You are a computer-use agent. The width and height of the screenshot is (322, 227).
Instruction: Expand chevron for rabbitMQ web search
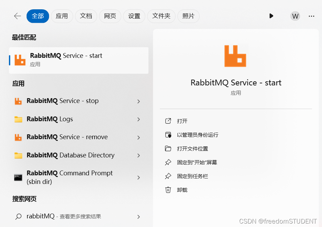point(138,217)
